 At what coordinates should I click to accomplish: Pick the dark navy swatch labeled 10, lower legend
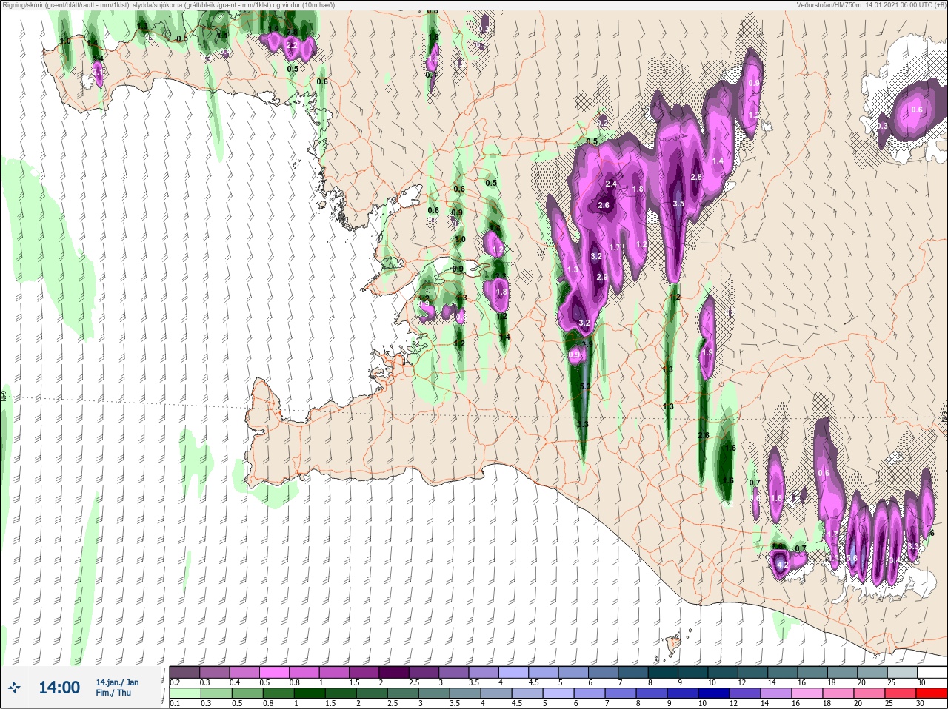714,693
